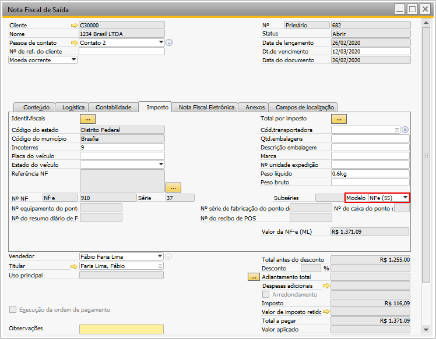Open Pessoa de contato link arrow

point(74,42)
